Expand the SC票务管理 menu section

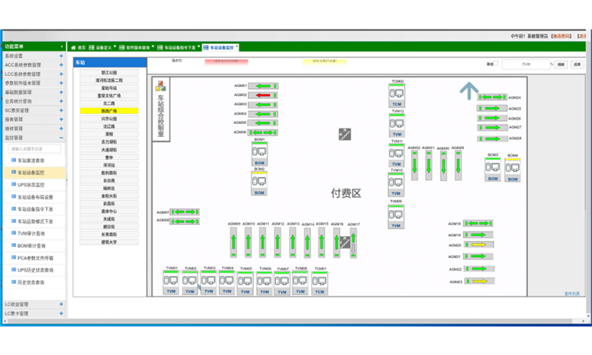(x=61, y=110)
